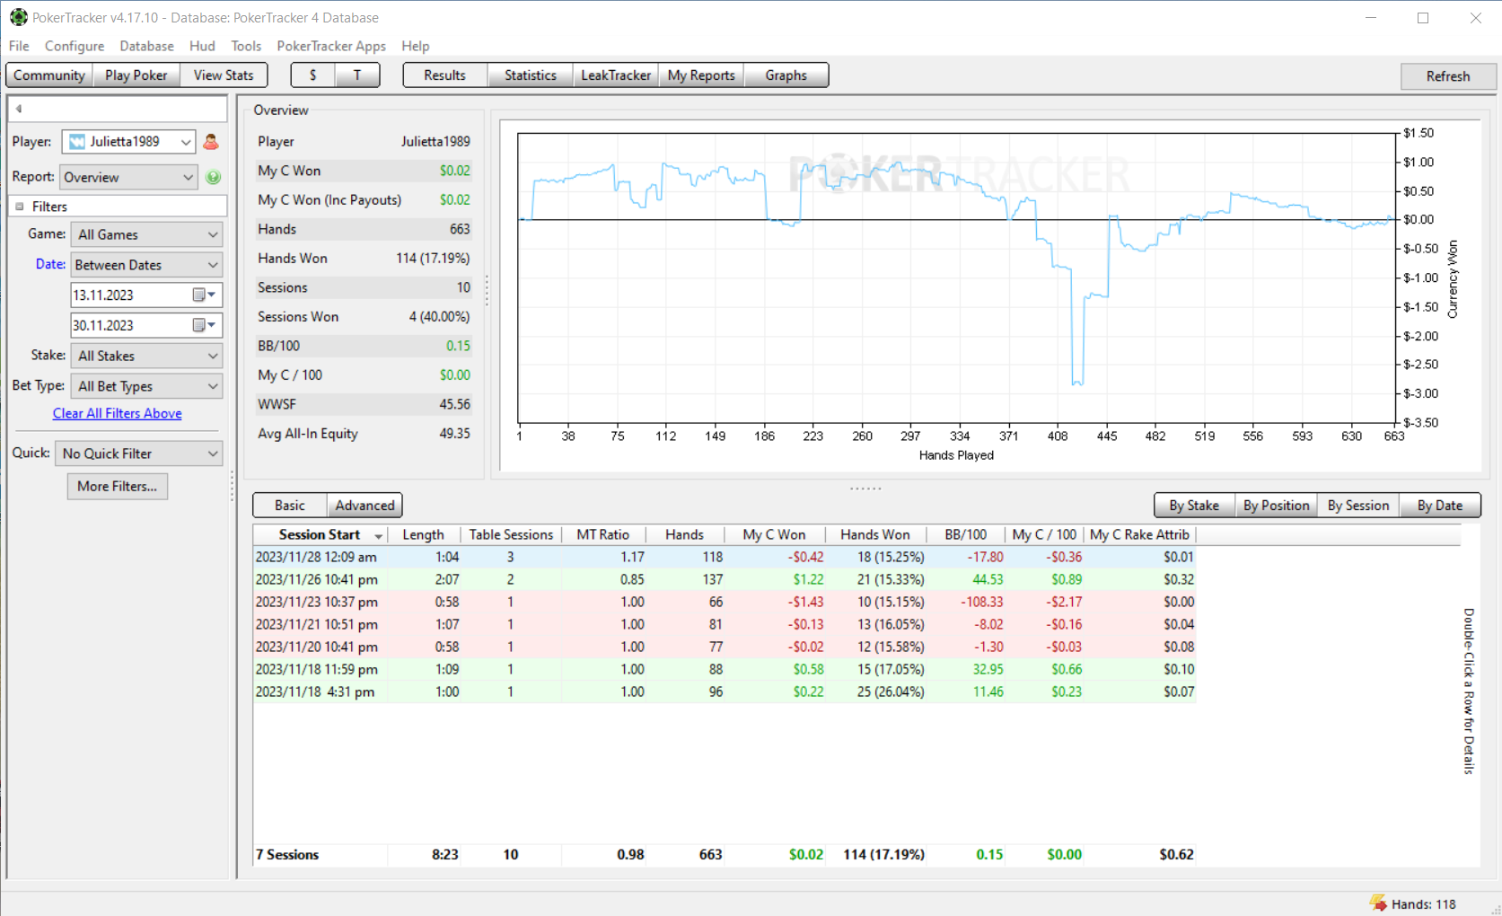1502x916 pixels.
Task: Select the View Stats tab
Action: (x=224, y=75)
